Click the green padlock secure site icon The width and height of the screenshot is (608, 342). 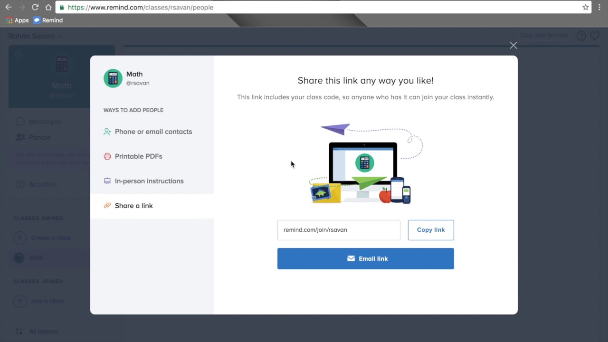point(62,7)
